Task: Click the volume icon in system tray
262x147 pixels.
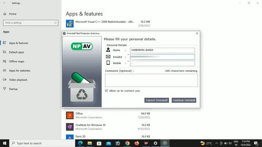Action: tap(230, 143)
